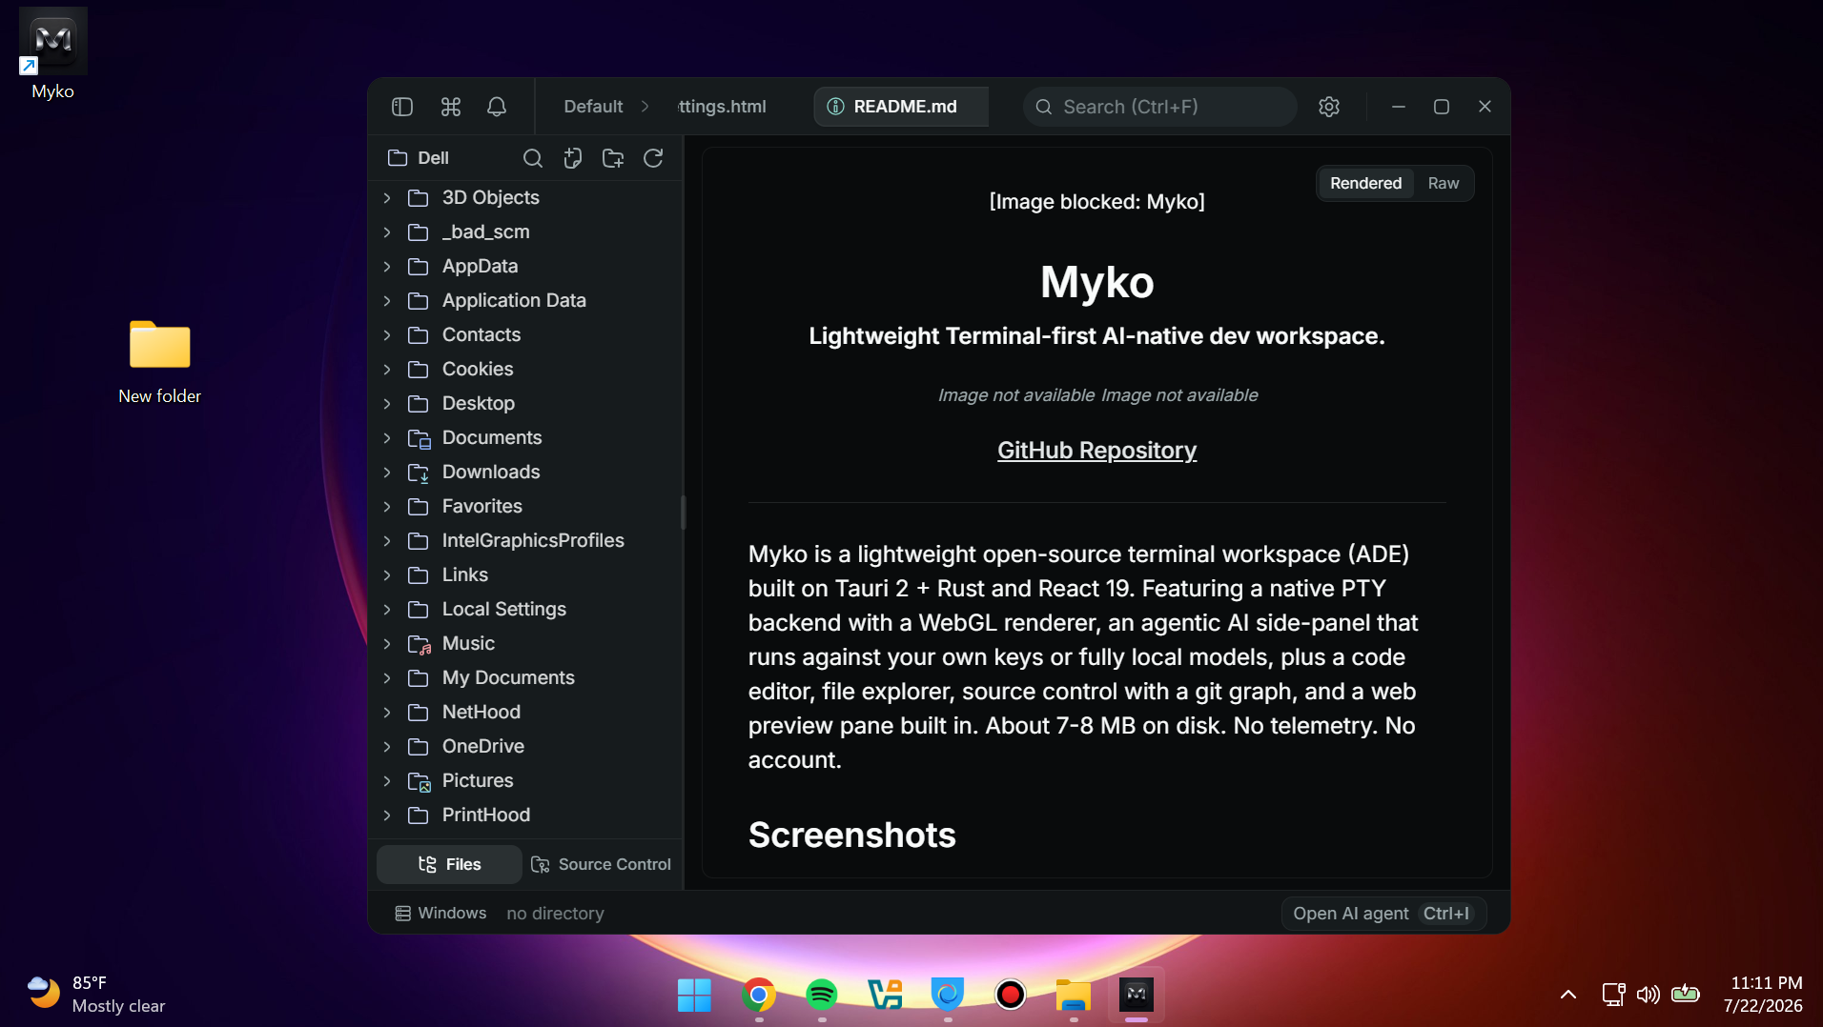The width and height of the screenshot is (1823, 1027).
Task: Click the Search (Ctrl+F) field
Action: point(1160,107)
